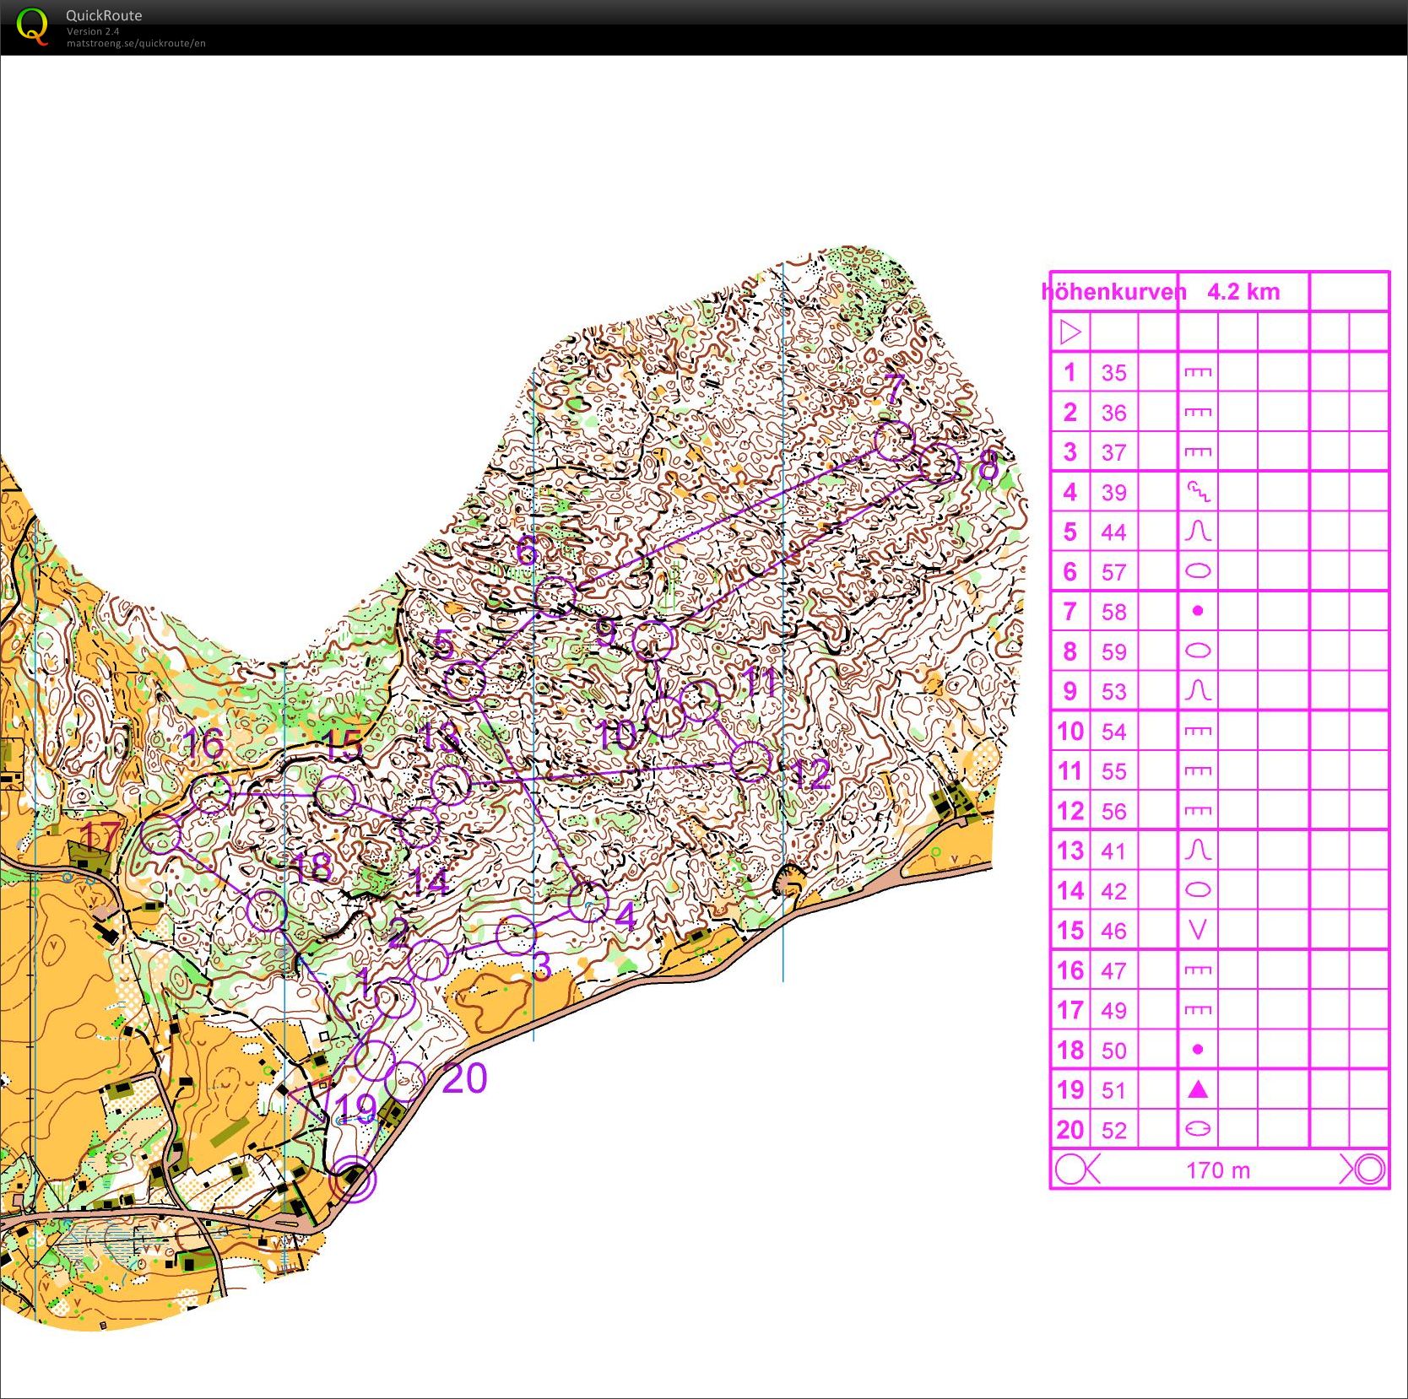Viewport: 1408px width, 1399px height.
Task: Click the hill symbol in row 5
Action: click(1198, 532)
